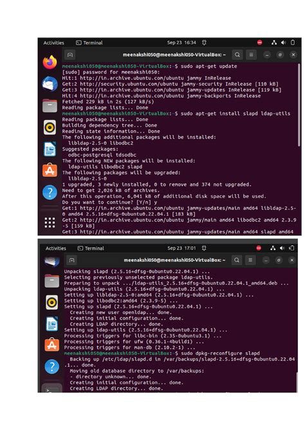This screenshot has width=305, height=431.
Task: Close the upper terminal window
Action: tap(293, 55)
